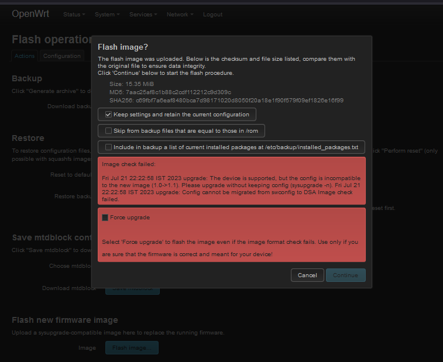Click the Flash new firmware image heading
443x362 pixels.
pyautogui.click(x=65, y=320)
